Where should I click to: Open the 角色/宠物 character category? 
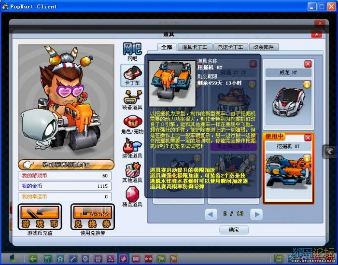click(x=132, y=125)
